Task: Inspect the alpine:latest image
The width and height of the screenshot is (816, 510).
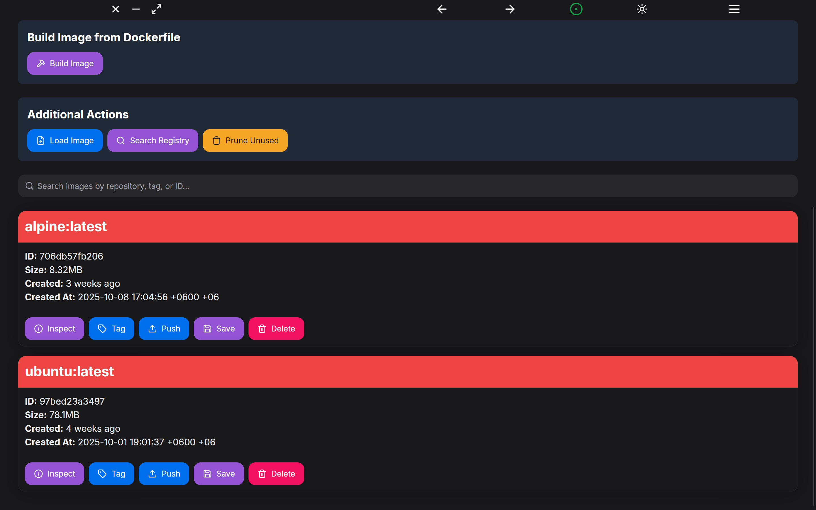Action: (x=54, y=329)
